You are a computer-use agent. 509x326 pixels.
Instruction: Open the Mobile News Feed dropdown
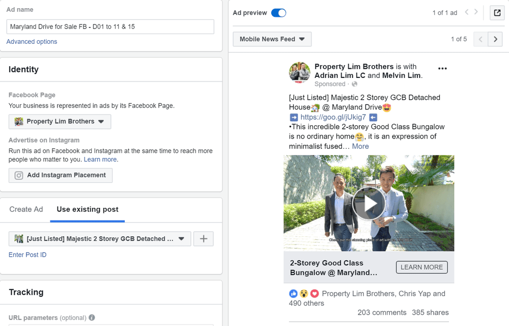point(272,39)
